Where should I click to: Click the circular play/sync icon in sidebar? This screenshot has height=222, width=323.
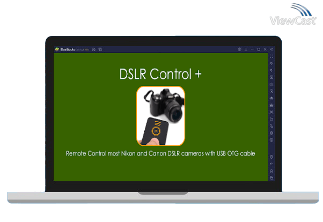tap(271, 91)
